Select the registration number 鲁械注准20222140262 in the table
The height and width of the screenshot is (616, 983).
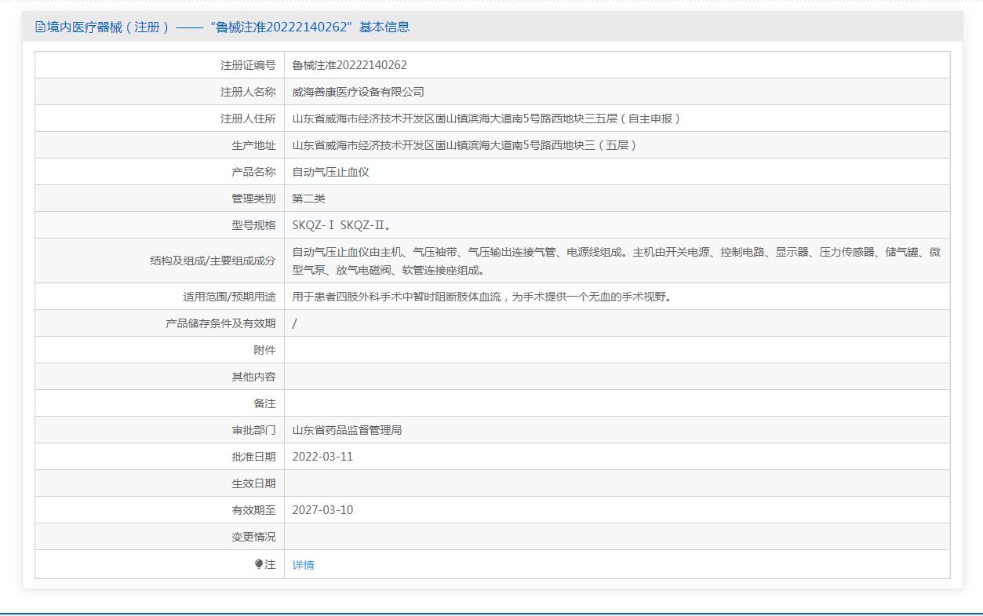pyautogui.click(x=349, y=65)
